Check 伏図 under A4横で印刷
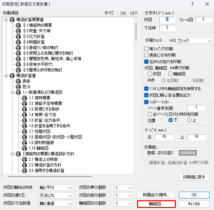This screenshot has height=210, width=214. [x=150, y=74]
